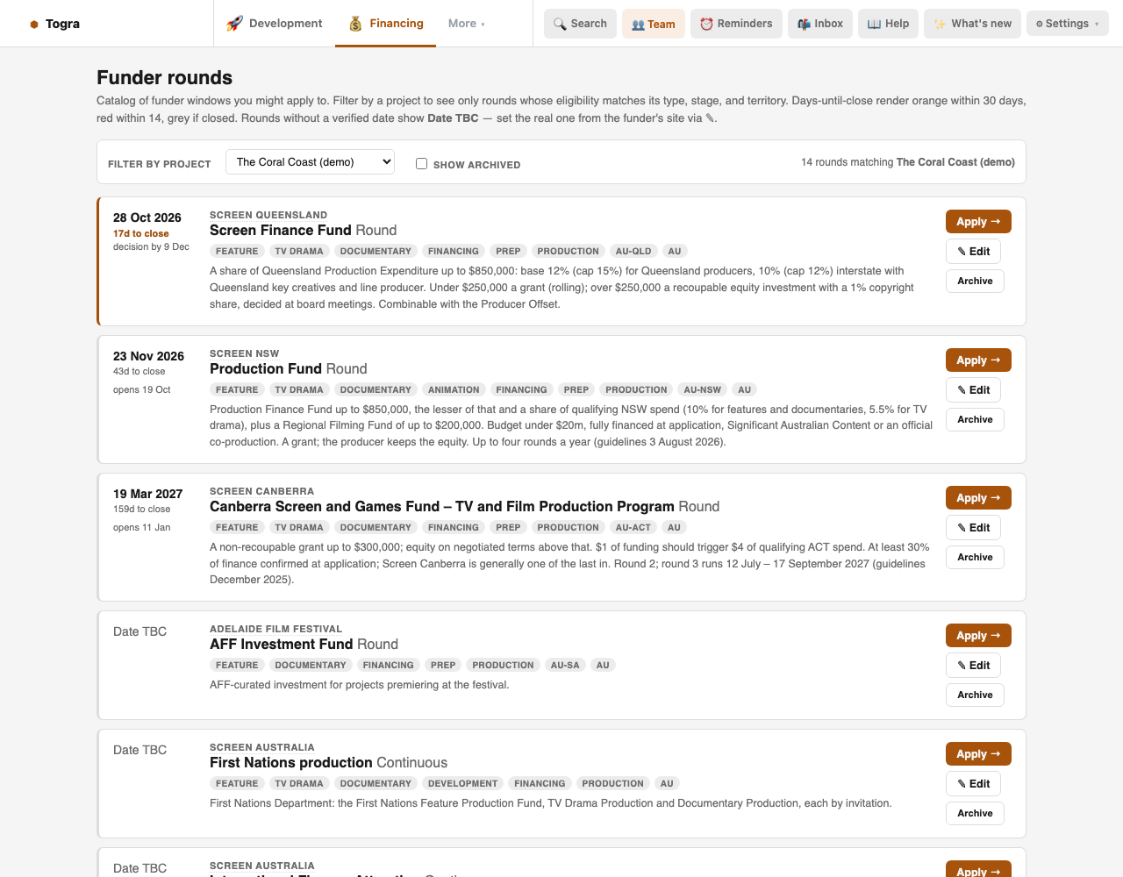Open the Financing tab
Image resolution: width=1123 pixels, height=877 pixels.
click(385, 24)
